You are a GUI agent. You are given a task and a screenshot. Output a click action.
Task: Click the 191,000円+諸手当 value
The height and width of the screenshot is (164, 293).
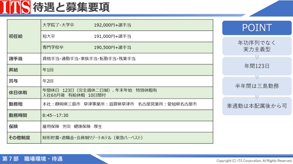112,36
